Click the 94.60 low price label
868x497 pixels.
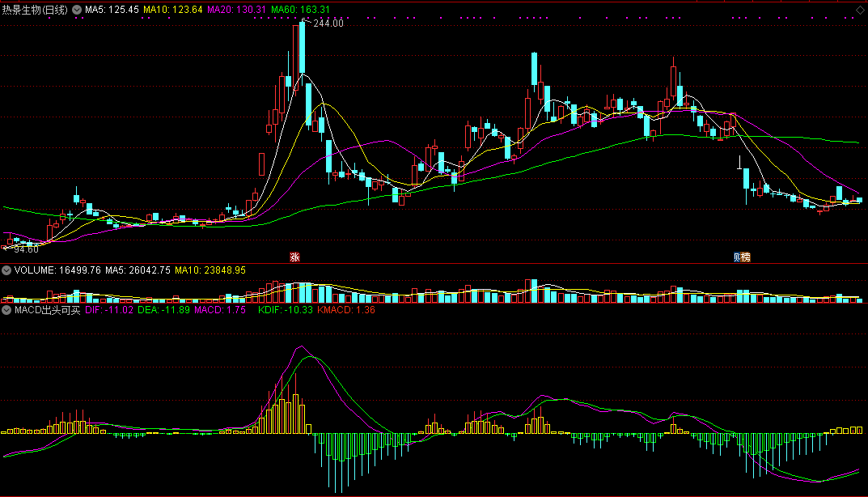click(27, 250)
